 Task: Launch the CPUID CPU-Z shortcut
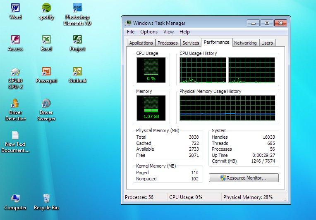pos(15,78)
